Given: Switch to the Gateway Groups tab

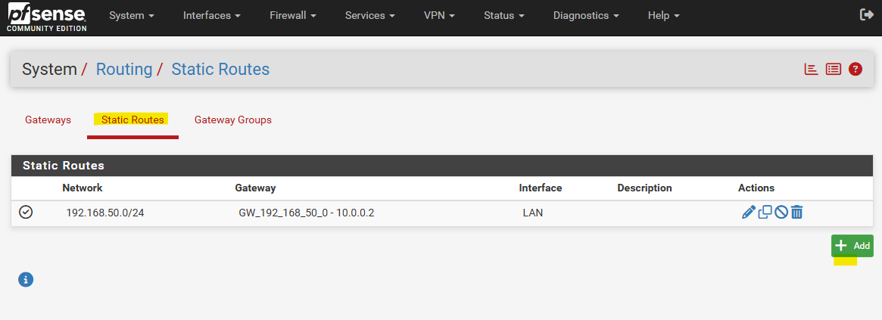Looking at the screenshot, I should click(233, 120).
